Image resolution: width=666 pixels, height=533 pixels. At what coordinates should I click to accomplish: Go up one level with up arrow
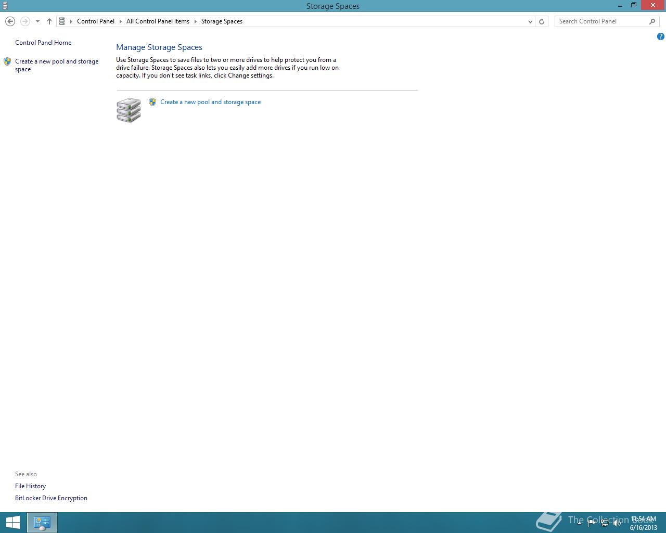click(49, 21)
